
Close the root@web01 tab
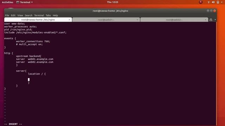pyautogui.click(x=137, y=20)
